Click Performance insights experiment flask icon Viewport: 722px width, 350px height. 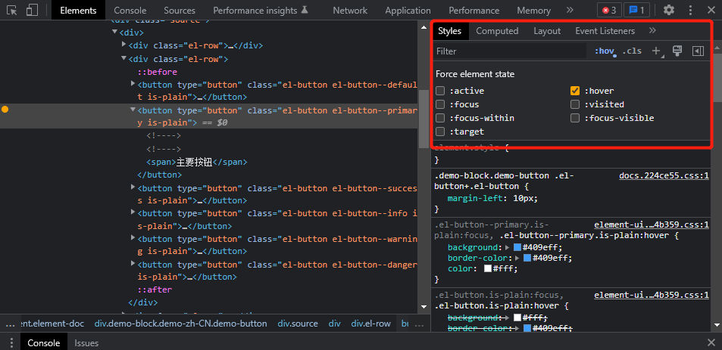pos(305,10)
